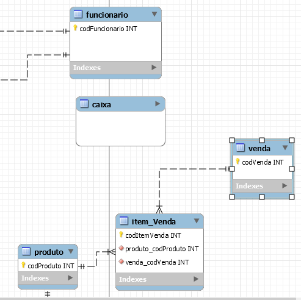The height and width of the screenshot is (300, 301).
Task: Expand the caixa table with its arrow
Action: click(x=158, y=104)
